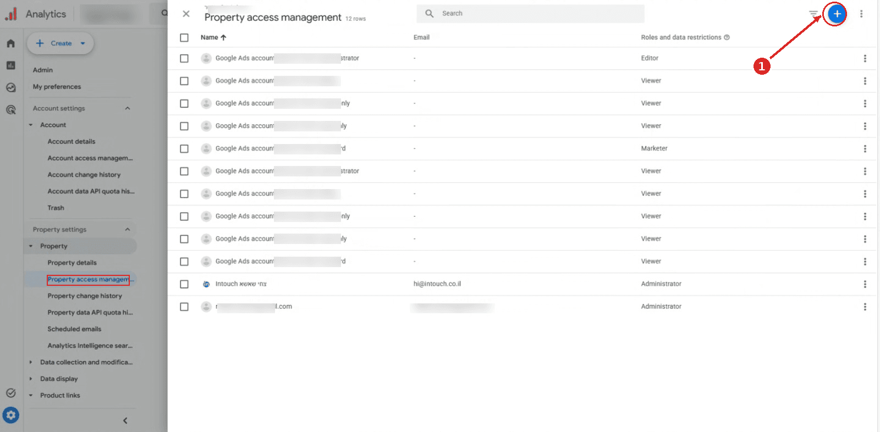Image resolution: width=880 pixels, height=432 pixels.
Task: Click the blue plus add users button
Action: coord(837,14)
